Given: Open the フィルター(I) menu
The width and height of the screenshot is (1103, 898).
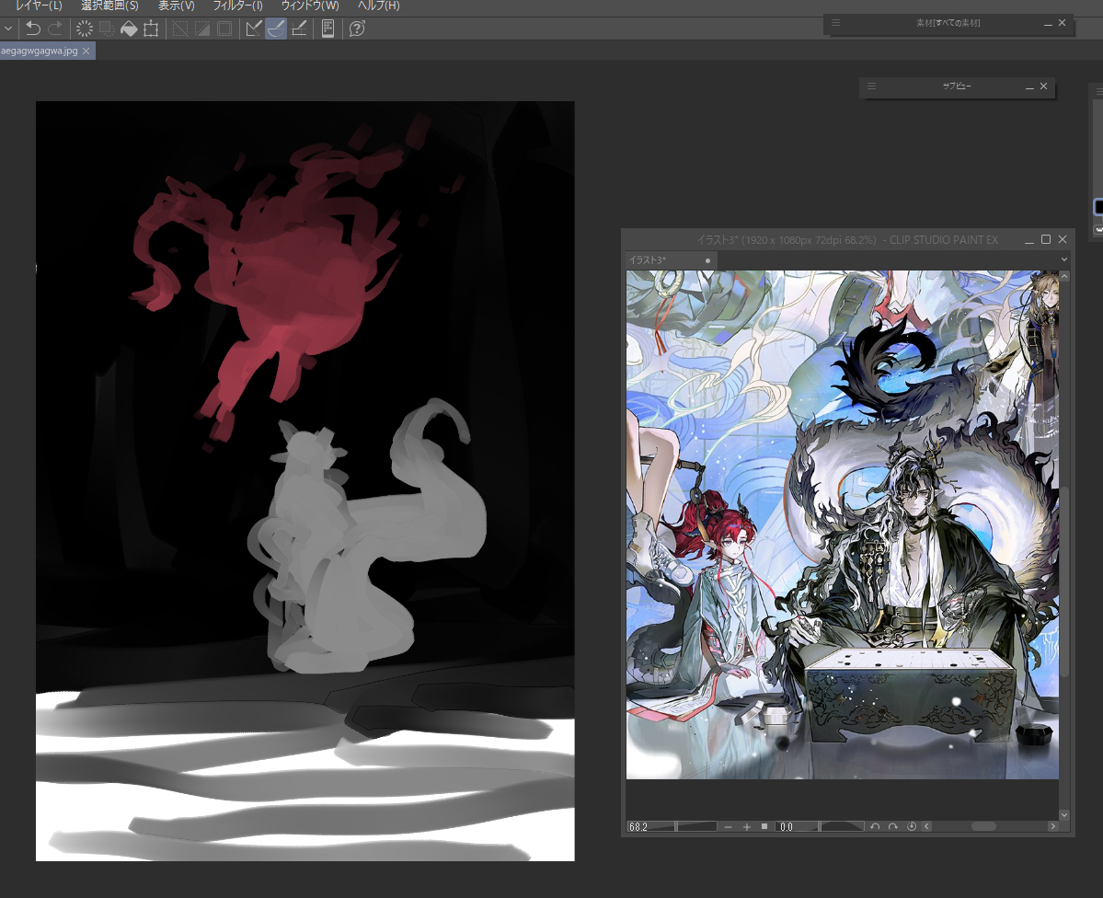Looking at the screenshot, I should [x=238, y=6].
